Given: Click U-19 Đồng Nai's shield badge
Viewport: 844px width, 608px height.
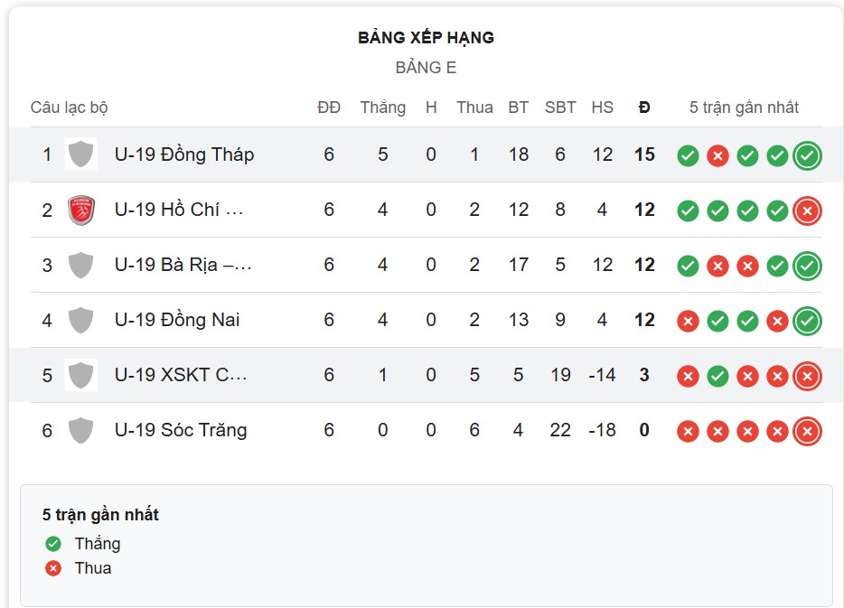Looking at the screenshot, I should pyautogui.click(x=80, y=320).
